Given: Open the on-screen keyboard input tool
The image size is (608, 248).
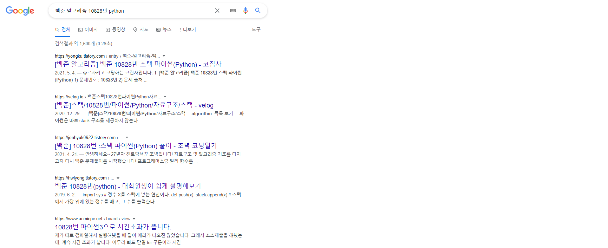Looking at the screenshot, I should coord(233,11).
